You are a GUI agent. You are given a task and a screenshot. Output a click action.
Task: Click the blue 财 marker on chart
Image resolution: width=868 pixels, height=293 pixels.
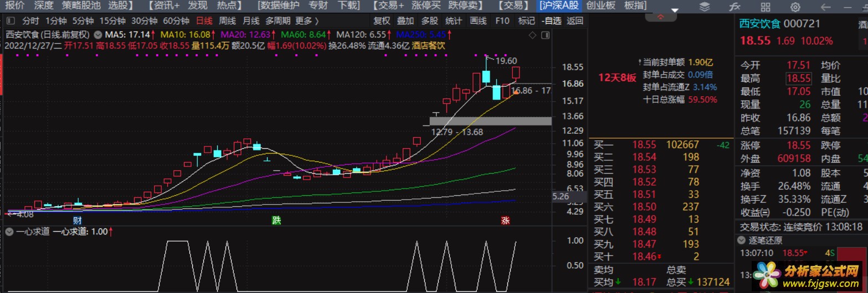[x=78, y=220]
